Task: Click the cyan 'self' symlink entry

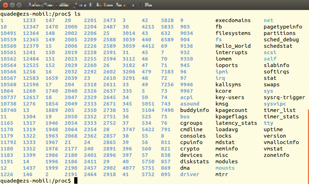Action: pos(270,59)
